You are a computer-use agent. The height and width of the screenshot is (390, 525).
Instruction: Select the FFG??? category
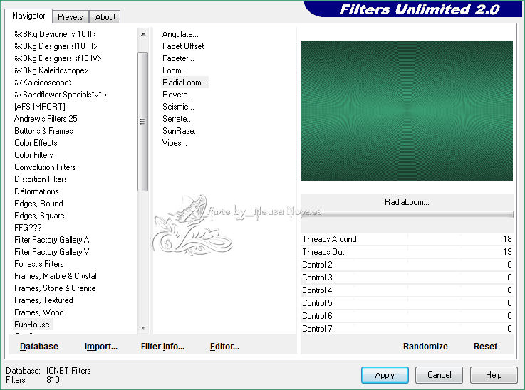click(28, 228)
